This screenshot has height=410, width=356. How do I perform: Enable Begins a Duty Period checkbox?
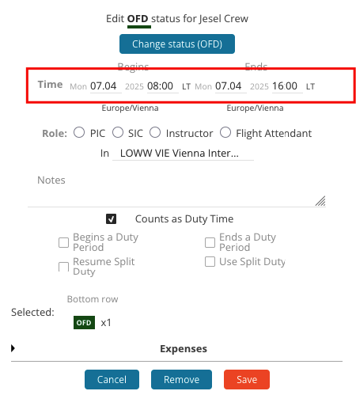pos(63,242)
